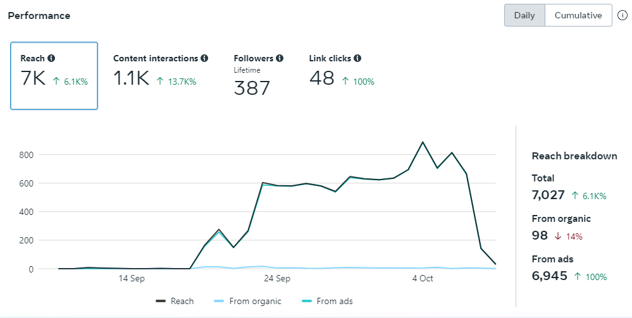The image size is (632, 318).
Task: Open the chart info icon beside Cumulative
Action: coord(622,15)
